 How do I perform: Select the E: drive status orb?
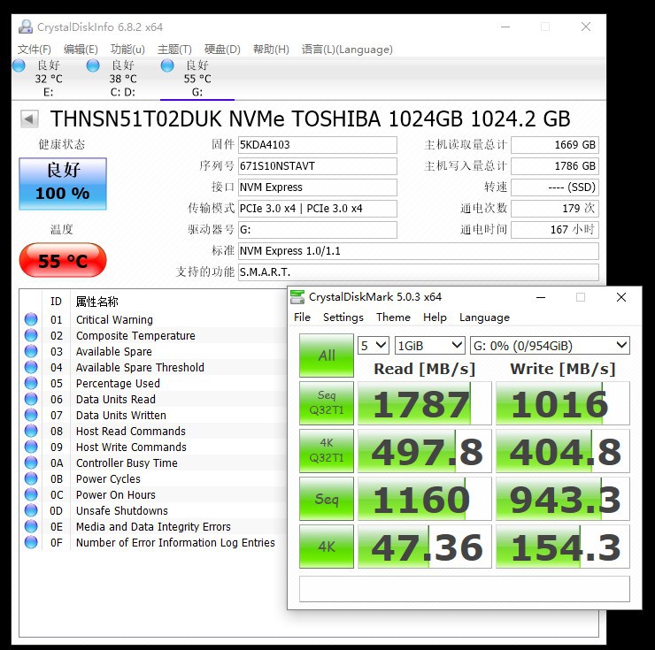click(19, 65)
